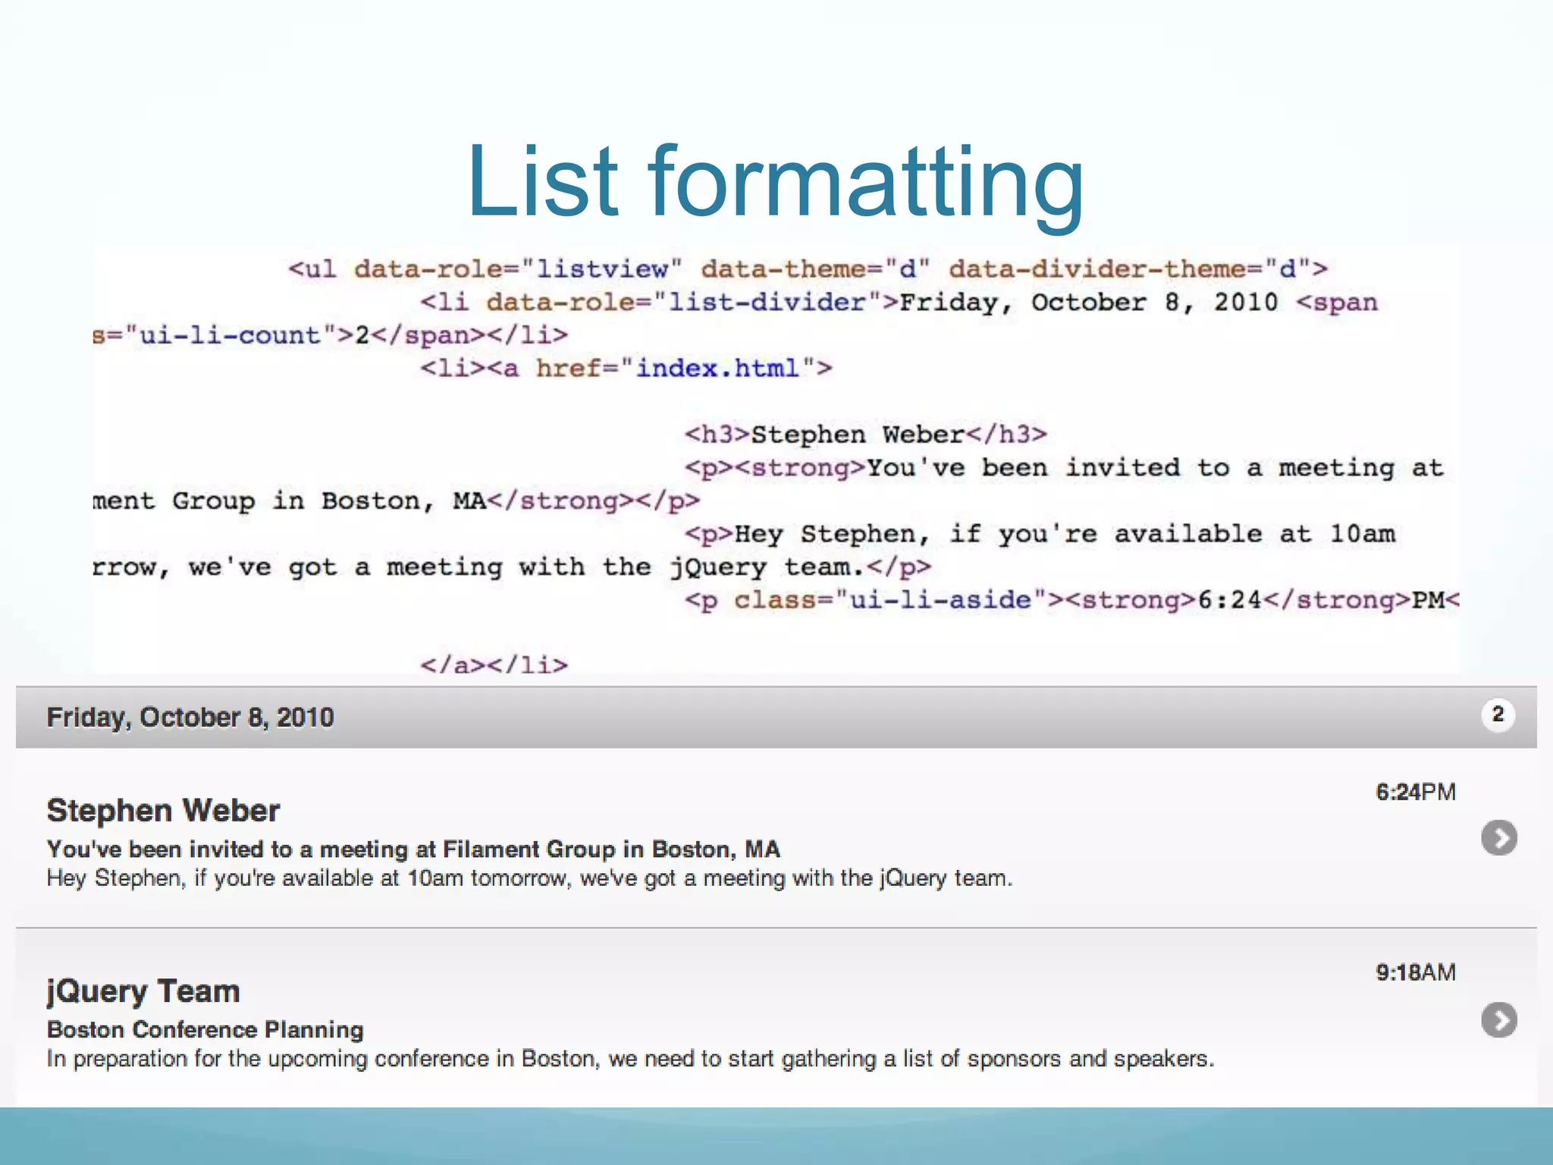Click the 6:24PM timestamp
The width and height of the screenshot is (1553, 1165).
[1416, 792]
